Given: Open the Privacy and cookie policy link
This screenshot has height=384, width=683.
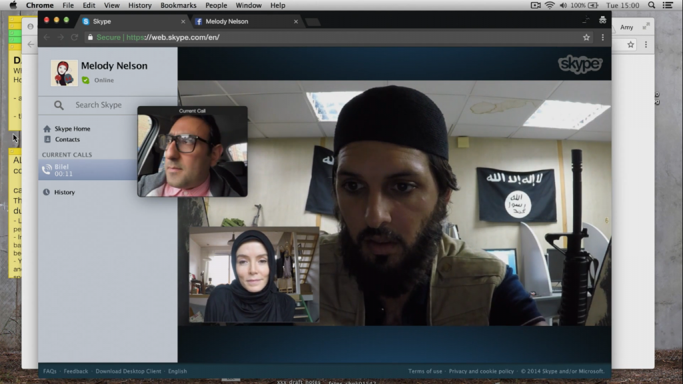Looking at the screenshot, I should (481, 371).
